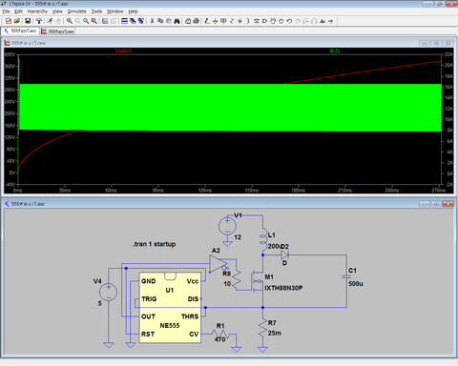Click the Run simulation icon
Screen dimensions: 458x366
click(x=50, y=21)
